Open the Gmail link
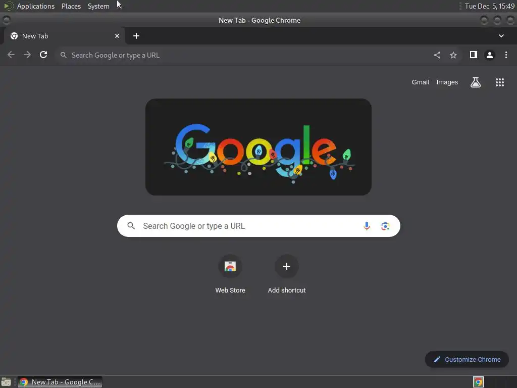Screen dimensions: 517x388 (x=420, y=82)
